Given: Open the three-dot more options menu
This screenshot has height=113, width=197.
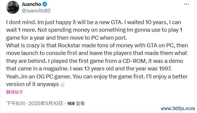Looking at the screenshot, I should [x=186, y=4].
